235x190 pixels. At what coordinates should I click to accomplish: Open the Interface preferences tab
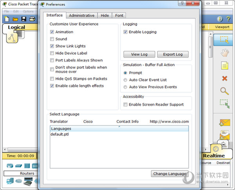point(54,15)
